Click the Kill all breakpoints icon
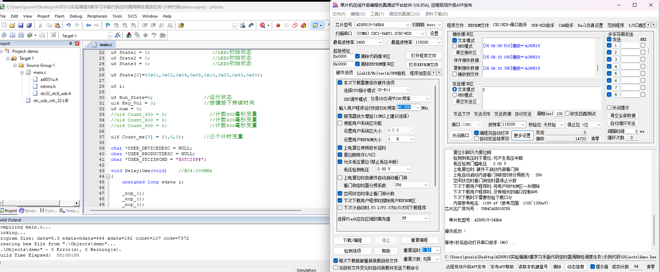The height and width of the screenshot is (272, 660). pyautogui.click(x=303, y=25)
